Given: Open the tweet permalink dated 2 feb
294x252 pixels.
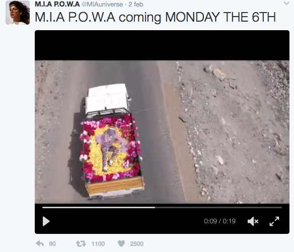Looking at the screenshot, I should [x=136, y=5].
